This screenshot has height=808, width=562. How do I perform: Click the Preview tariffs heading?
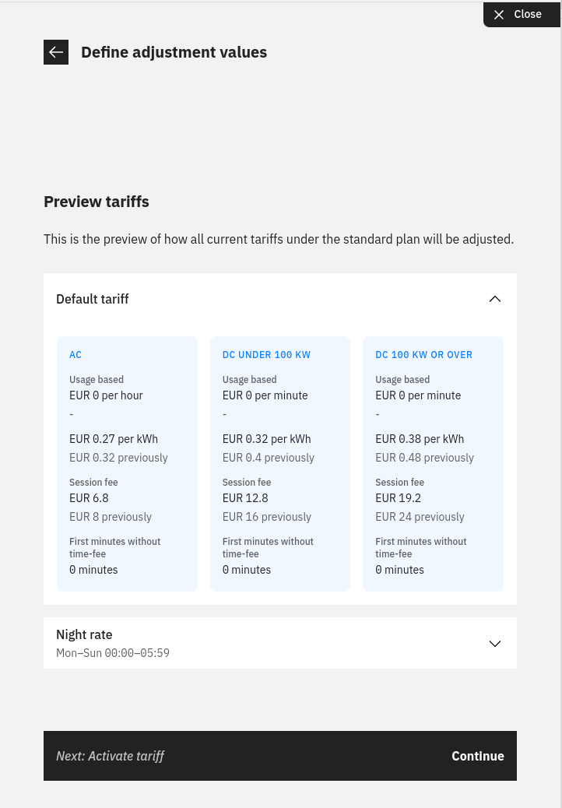96,202
